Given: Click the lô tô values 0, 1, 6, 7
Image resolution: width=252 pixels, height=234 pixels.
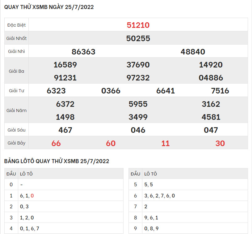Looking at the screenshot, I should coord(30,228).
